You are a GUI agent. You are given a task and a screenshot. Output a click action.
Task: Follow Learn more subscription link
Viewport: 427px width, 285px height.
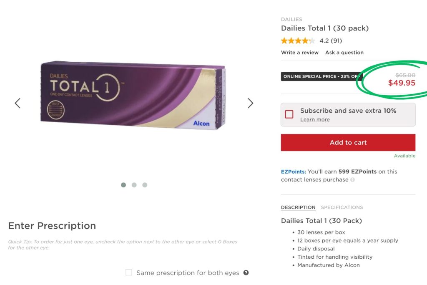coord(315,119)
